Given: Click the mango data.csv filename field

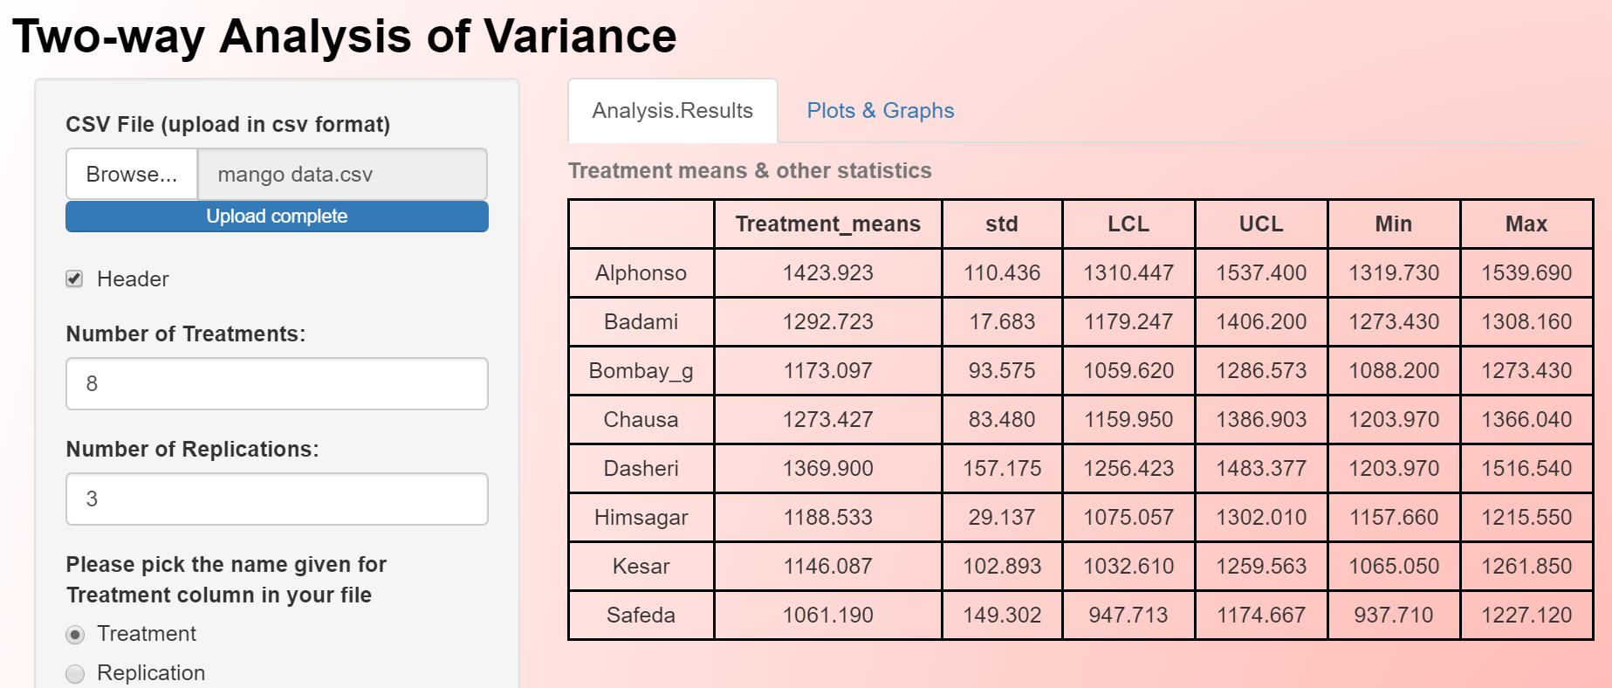Looking at the screenshot, I should [342, 175].
